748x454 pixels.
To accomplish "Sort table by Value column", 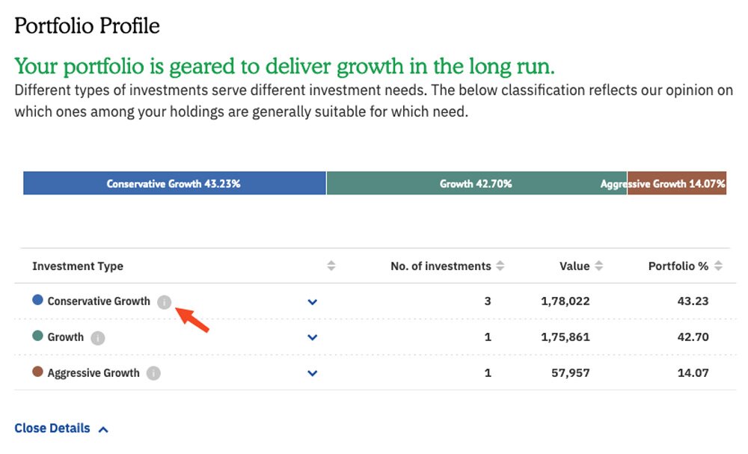I will click(x=598, y=266).
